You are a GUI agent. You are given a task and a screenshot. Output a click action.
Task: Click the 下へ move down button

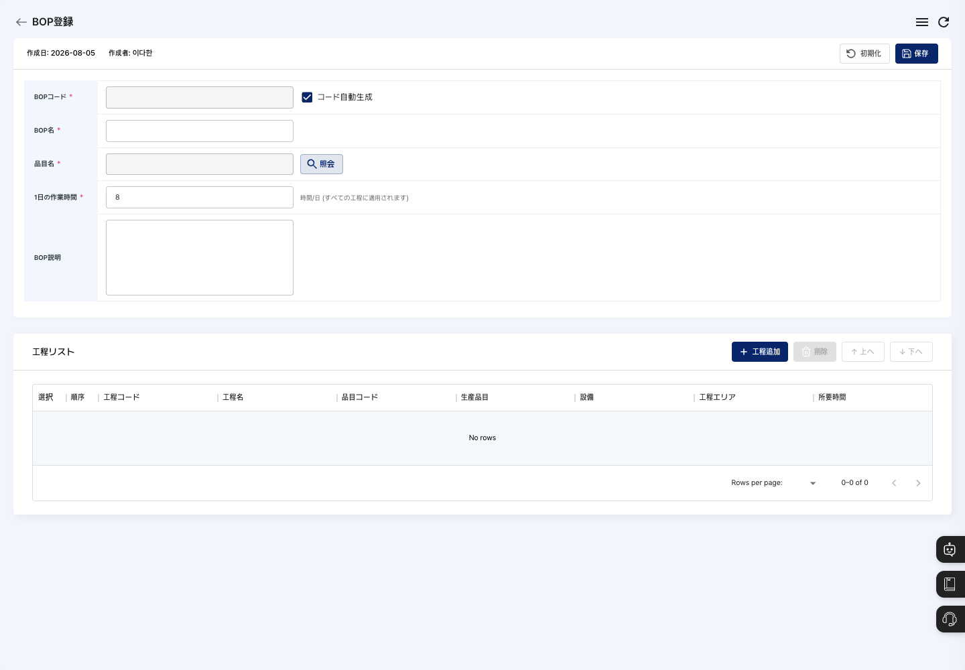tap(911, 352)
